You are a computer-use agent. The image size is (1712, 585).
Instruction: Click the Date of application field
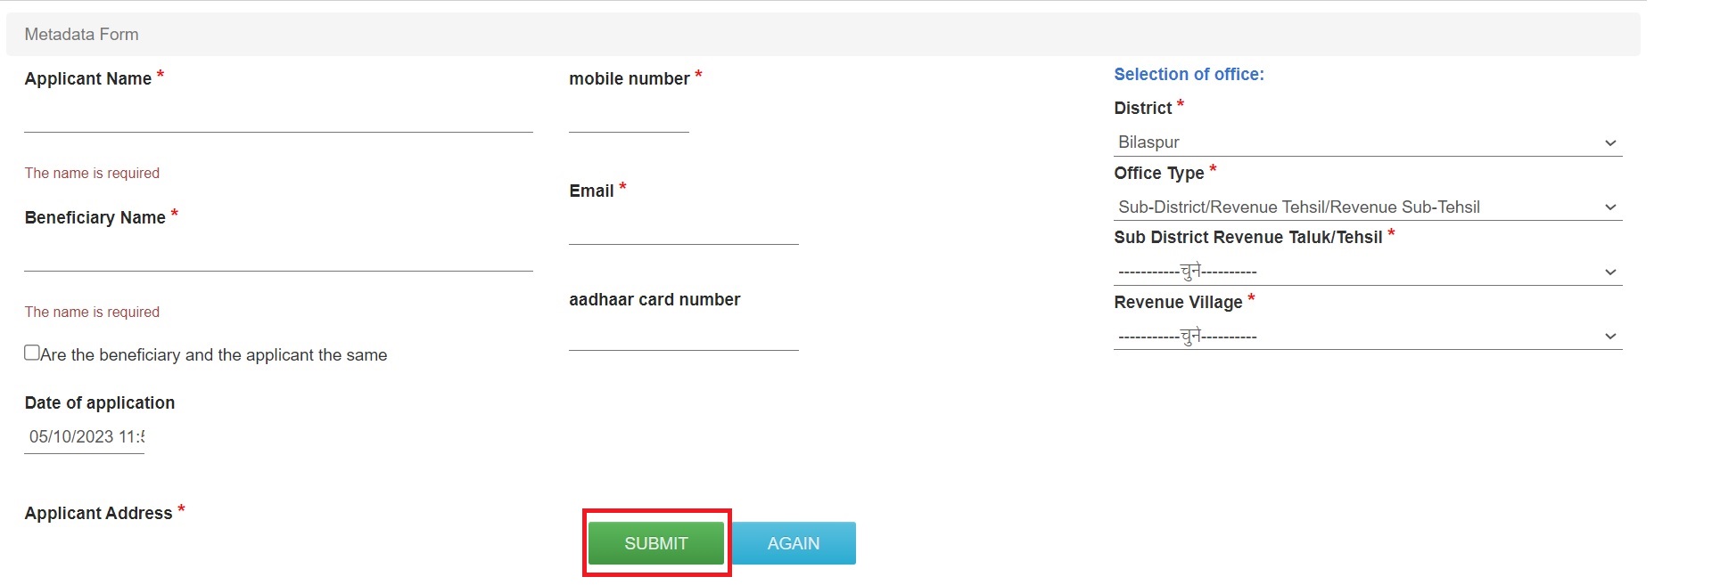pos(83,437)
